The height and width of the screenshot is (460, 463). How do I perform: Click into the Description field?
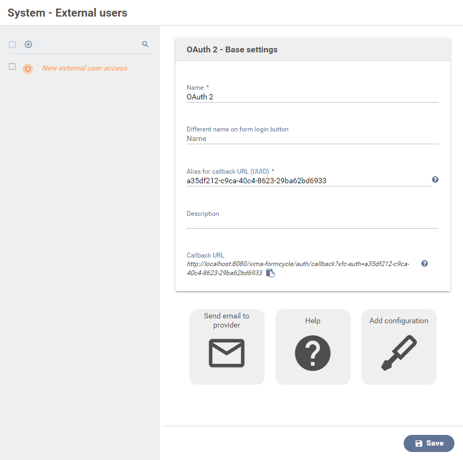tap(312, 223)
